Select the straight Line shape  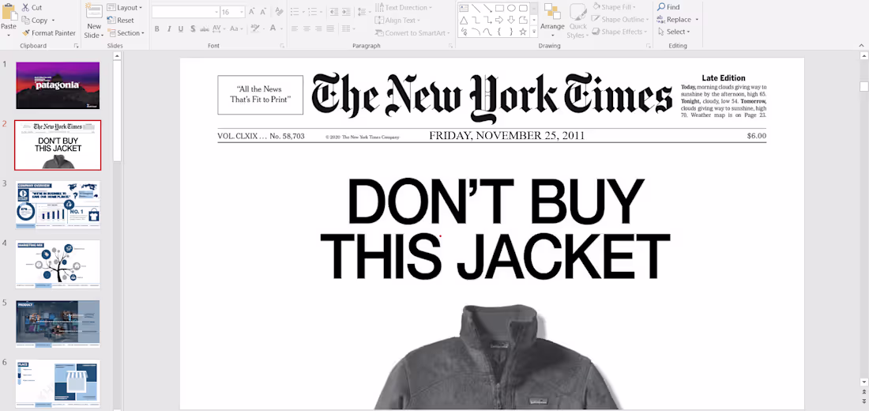476,8
